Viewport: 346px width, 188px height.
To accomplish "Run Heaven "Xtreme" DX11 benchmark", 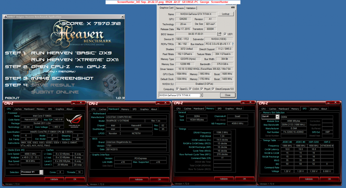I will coord(75,60).
